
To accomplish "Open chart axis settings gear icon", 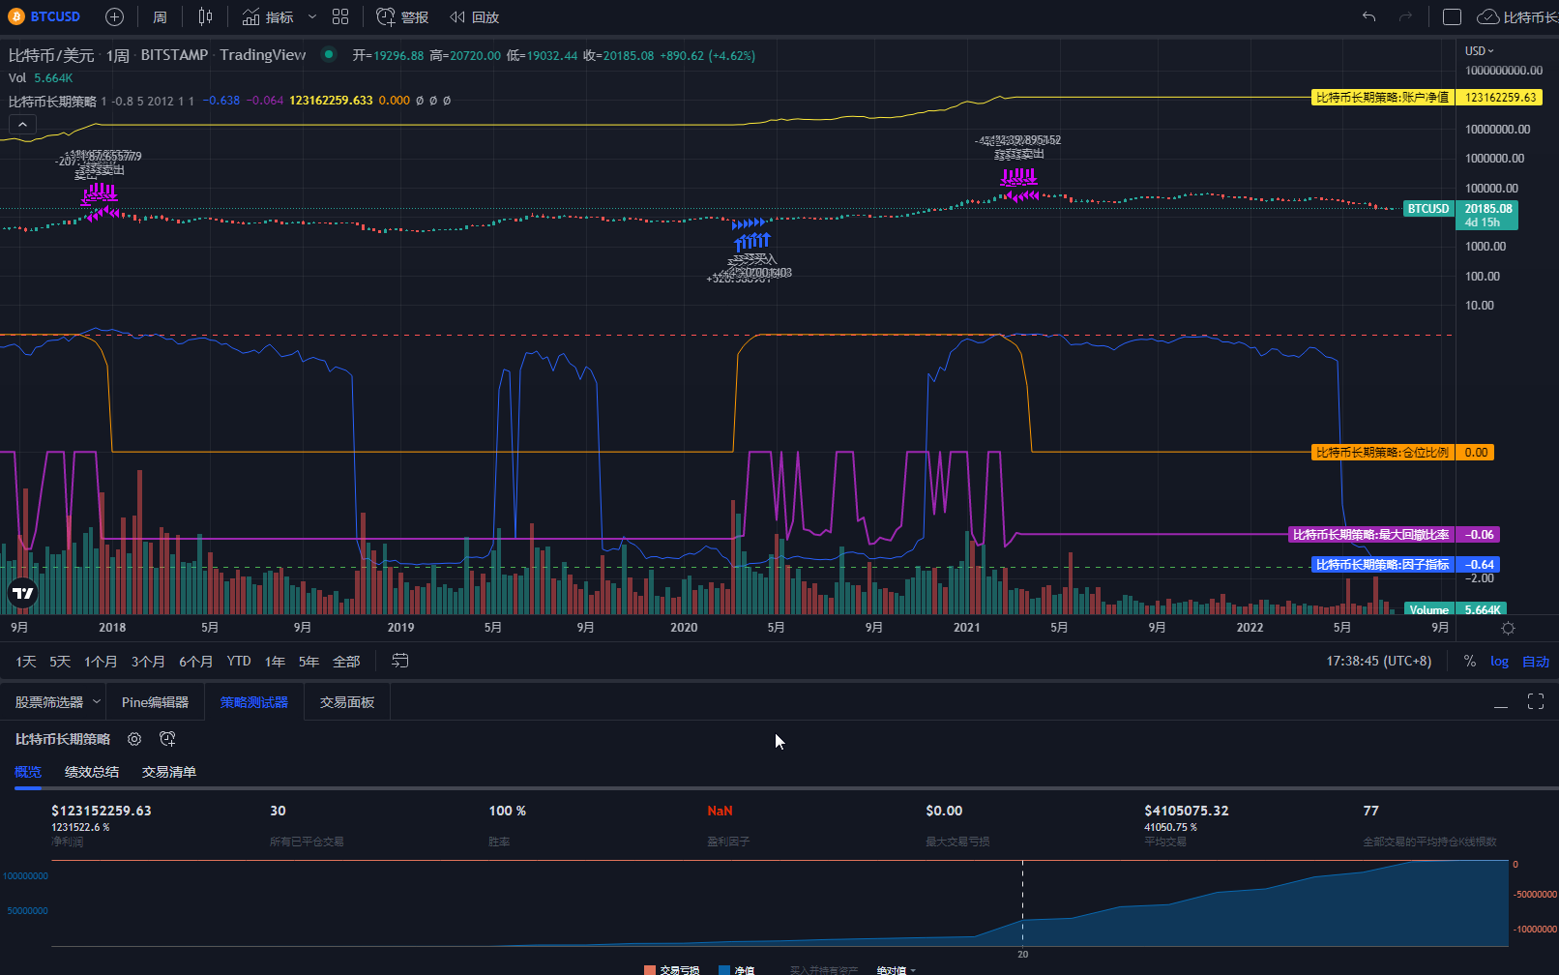I will point(1508,628).
